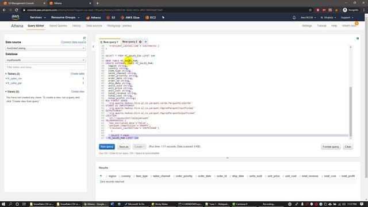Open the EC2 service shortcut
The height and width of the screenshot is (207, 368).
point(151,18)
